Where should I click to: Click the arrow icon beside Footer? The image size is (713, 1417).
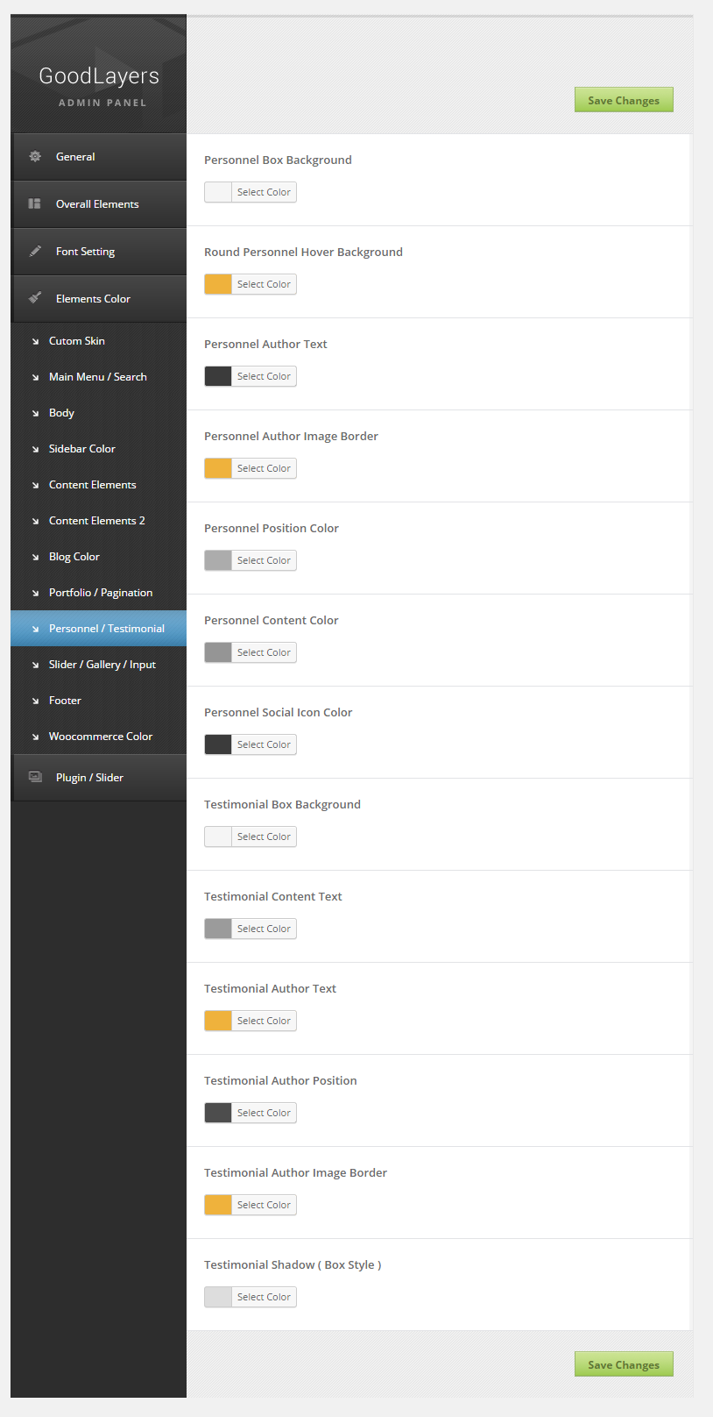35,701
